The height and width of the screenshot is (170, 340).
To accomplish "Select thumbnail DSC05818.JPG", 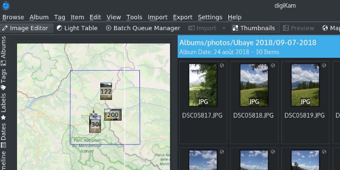I will pos(254,85).
